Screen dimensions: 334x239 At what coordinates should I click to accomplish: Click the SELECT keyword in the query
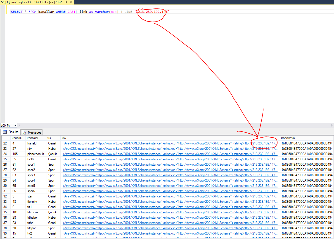coord(16,12)
